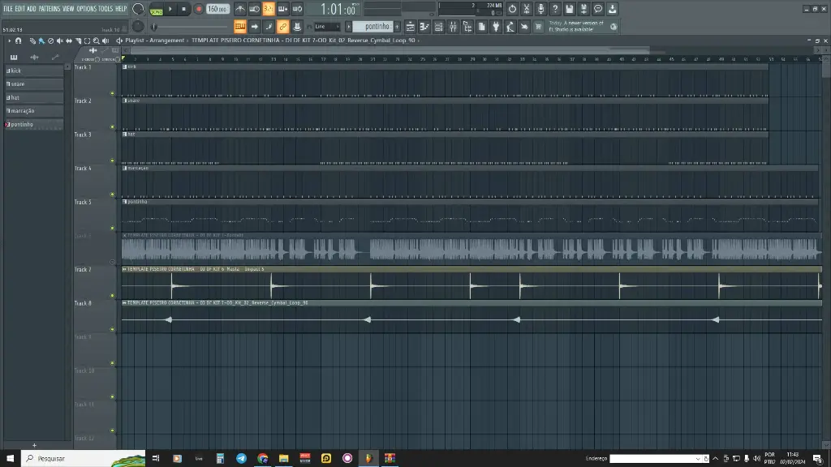
Task: Select the snare pattern in picker
Action: [x=34, y=84]
